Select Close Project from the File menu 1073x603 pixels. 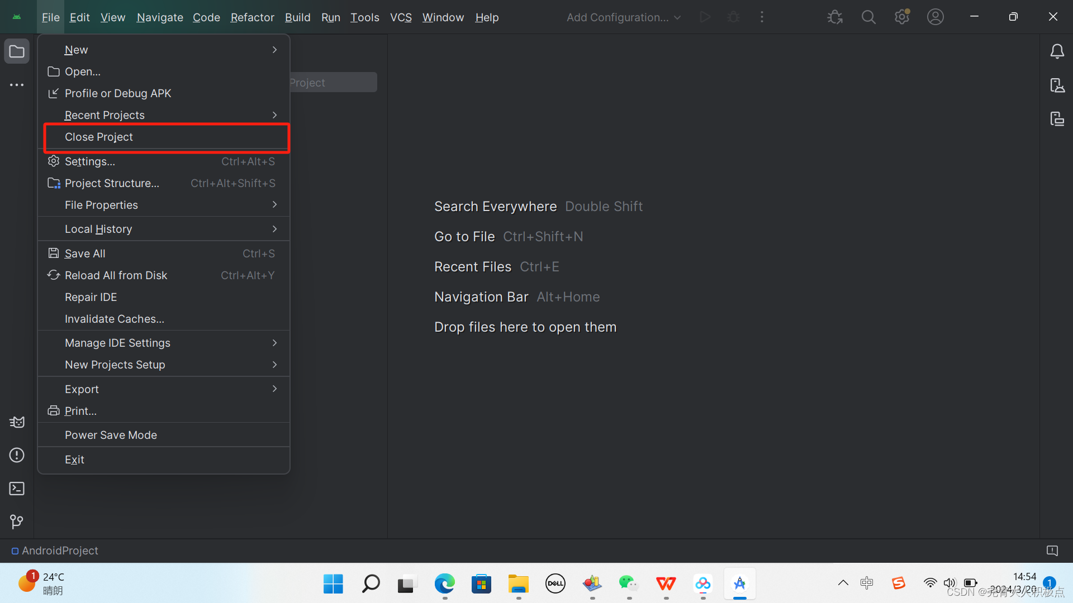99,137
